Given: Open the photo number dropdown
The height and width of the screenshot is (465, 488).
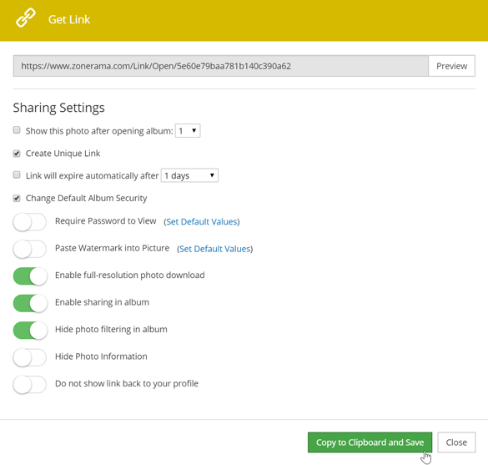Looking at the screenshot, I should click(x=188, y=130).
